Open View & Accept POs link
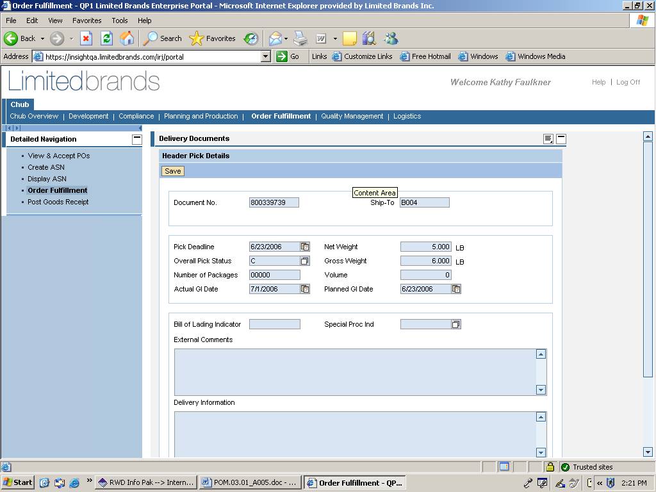The width and height of the screenshot is (656, 492). tap(58, 156)
